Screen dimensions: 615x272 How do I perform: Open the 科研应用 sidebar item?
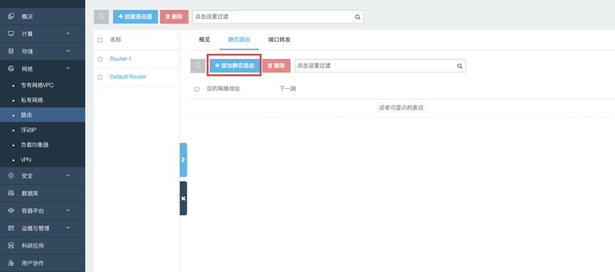[x=43, y=246]
